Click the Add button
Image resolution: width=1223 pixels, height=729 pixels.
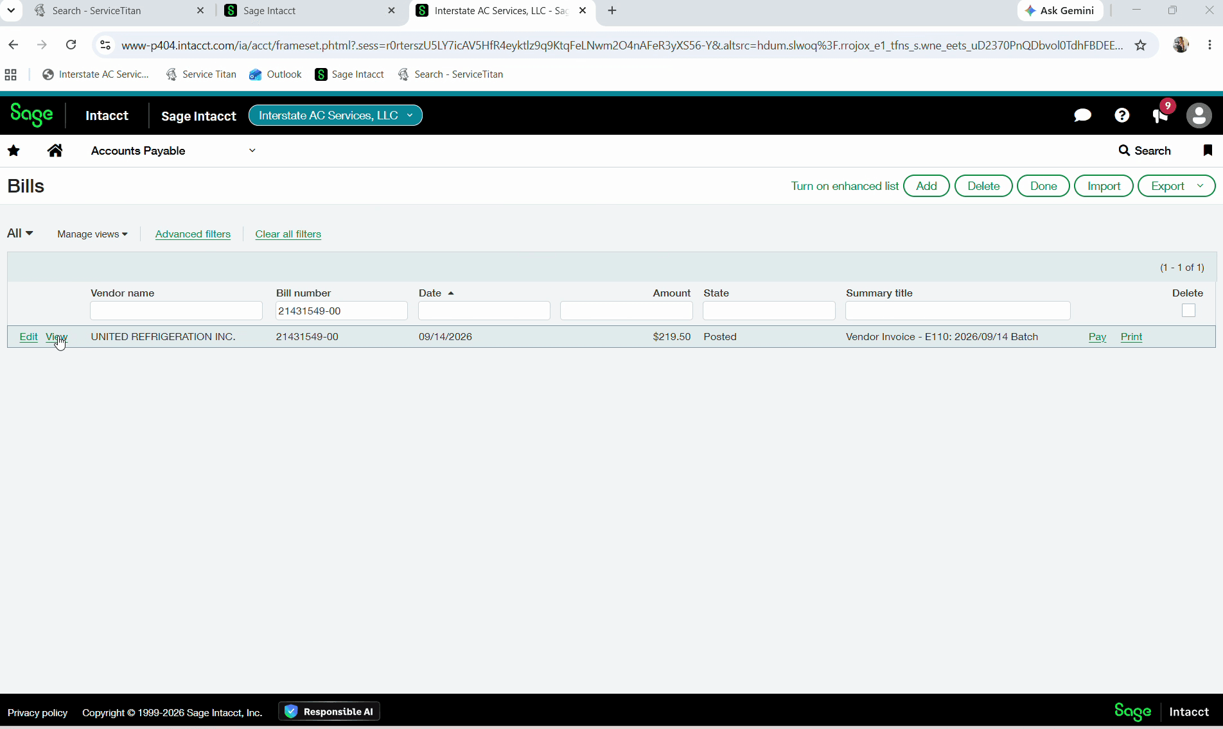(926, 186)
